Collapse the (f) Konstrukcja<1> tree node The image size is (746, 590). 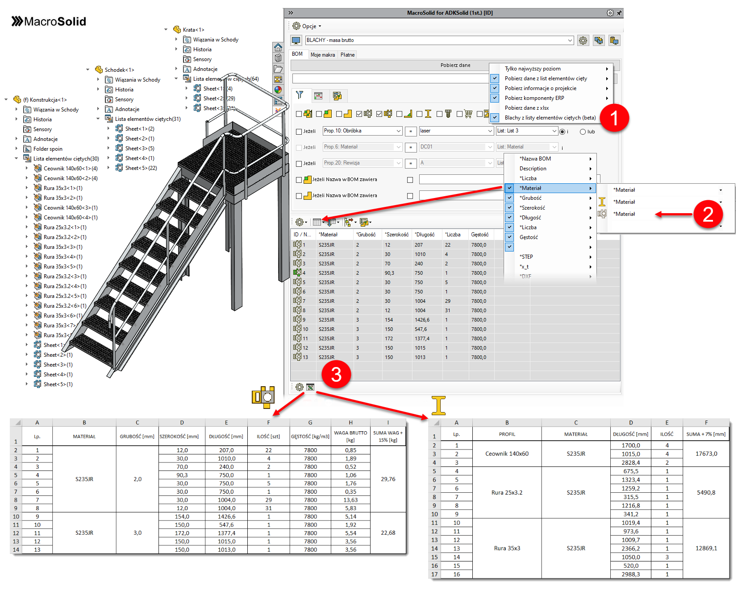(6, 99)
